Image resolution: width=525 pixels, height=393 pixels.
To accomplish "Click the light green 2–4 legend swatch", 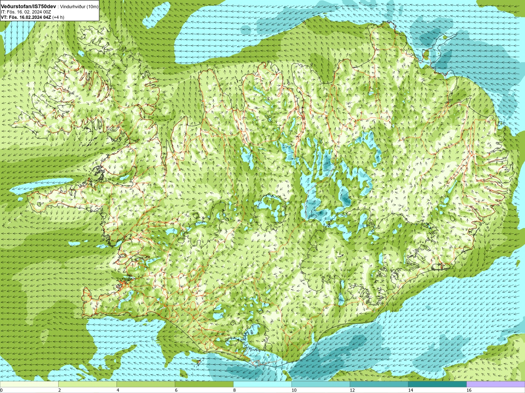I will pyautogui.click(x=87, y=384).
